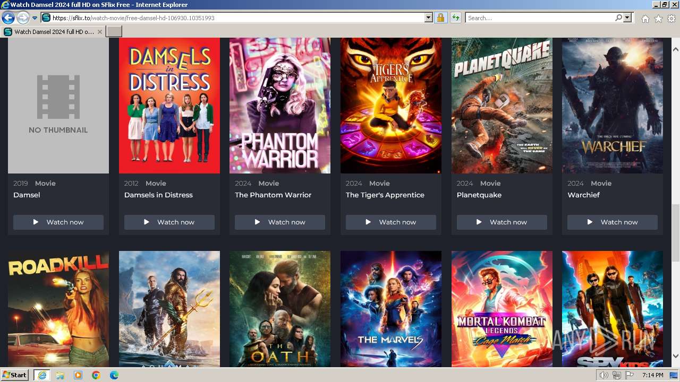This screenshot has height=382, width=680.
Task: Click the Action Center flag icon
Action: pos(629,375)
